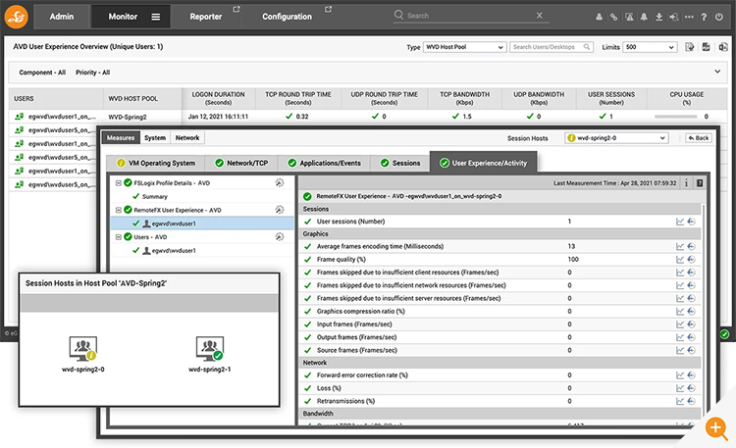This screenshot has width=736, height=448.
Task: Open the Configuration tab
Action: tap(287, 17)
